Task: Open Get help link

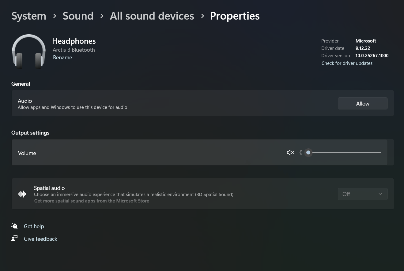Action: pyautogui.click(x=34, y=226)
